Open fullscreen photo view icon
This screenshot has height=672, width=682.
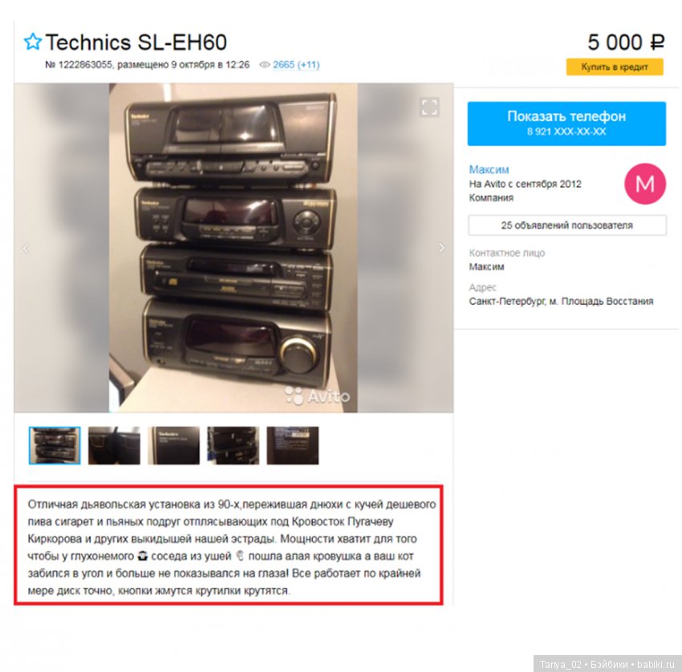[429, 107]
